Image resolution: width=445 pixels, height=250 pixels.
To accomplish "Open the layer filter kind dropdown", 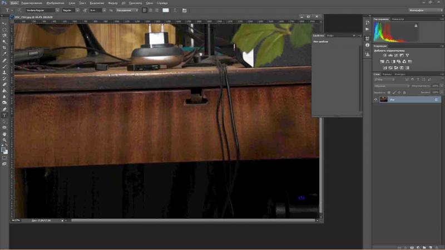I will click(x=384, y=79).
